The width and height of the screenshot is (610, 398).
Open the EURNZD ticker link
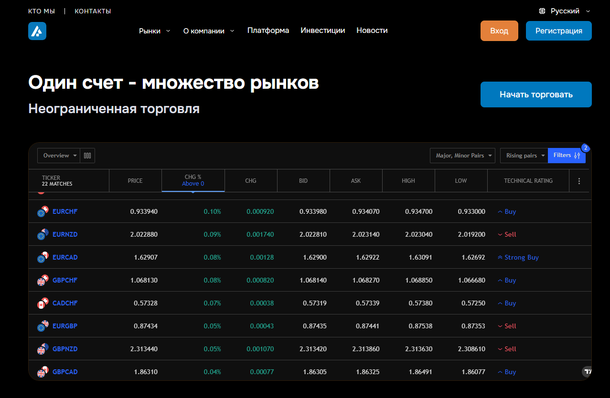point(65,234)
